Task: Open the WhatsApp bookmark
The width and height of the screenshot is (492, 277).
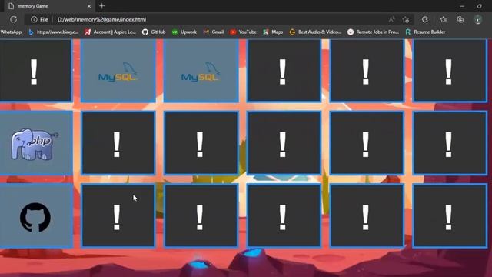Action: click(11, 32)
